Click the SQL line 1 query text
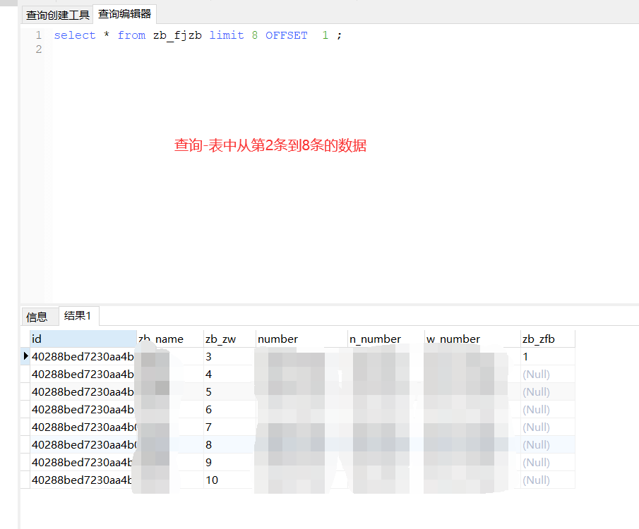This screenshot has height=529, width=639. 198,35
